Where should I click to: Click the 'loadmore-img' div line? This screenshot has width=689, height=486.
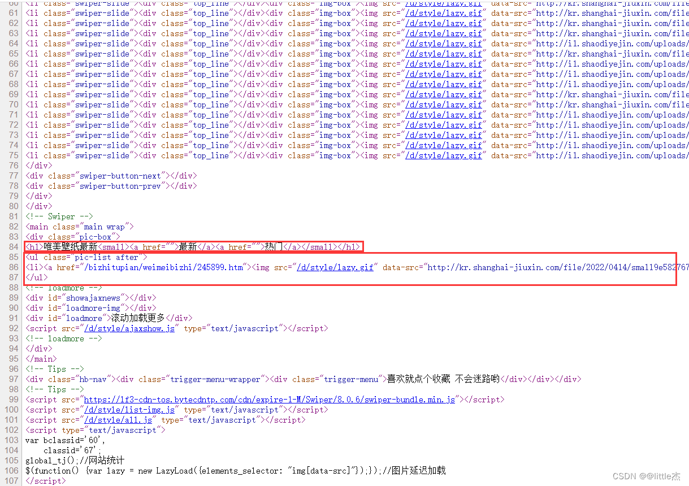[90, 308]
